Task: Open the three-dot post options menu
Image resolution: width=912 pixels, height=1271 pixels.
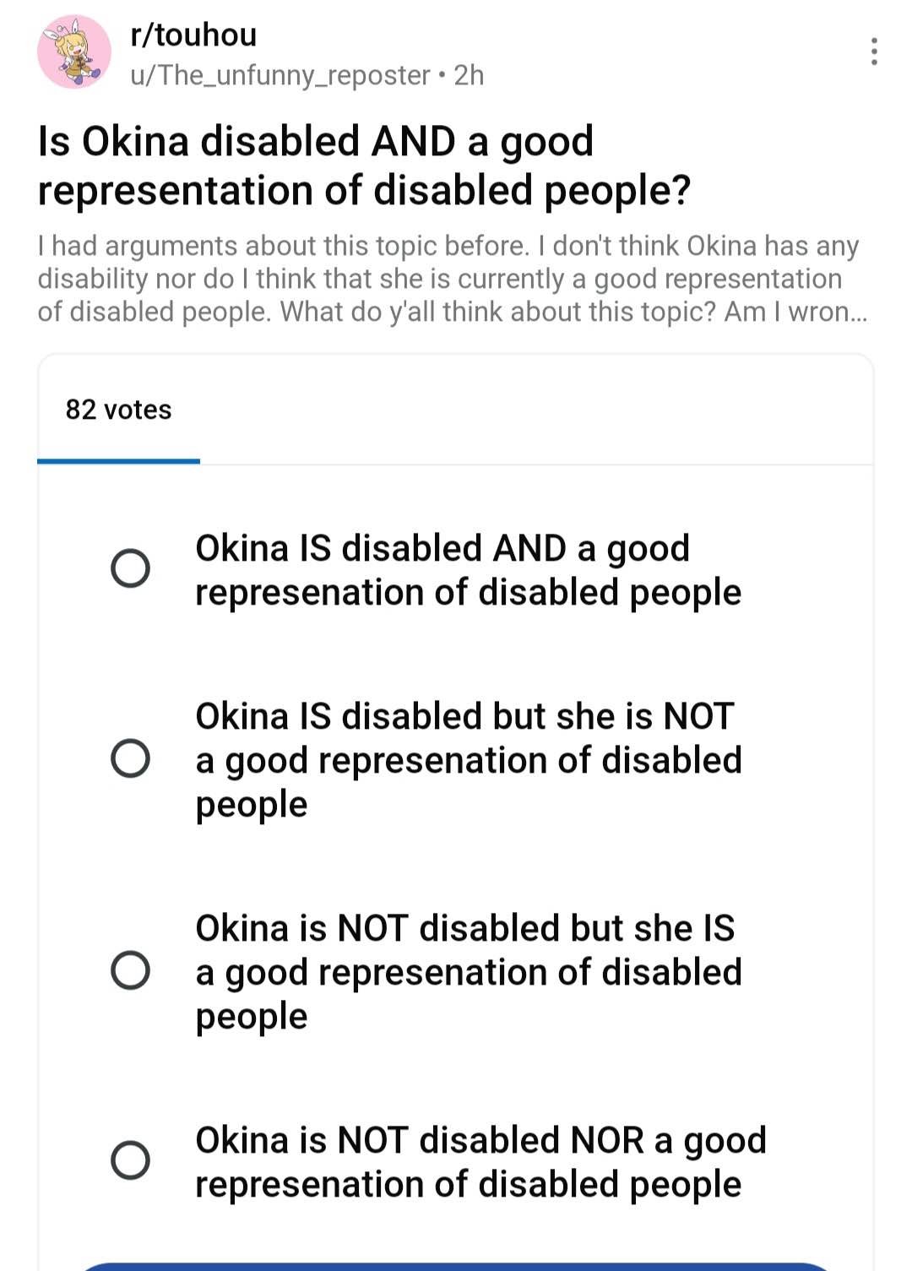Action: (x=874, y=52)
